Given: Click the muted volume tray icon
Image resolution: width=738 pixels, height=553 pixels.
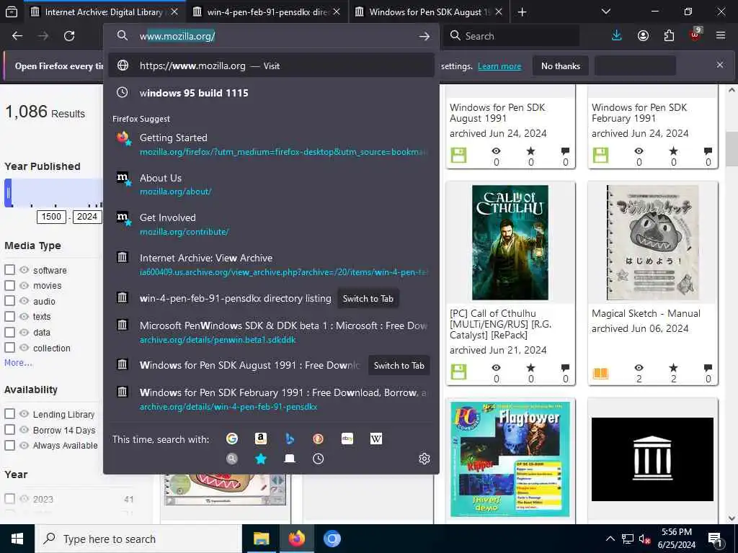Looking at the screenshot, I should (645, 539).
